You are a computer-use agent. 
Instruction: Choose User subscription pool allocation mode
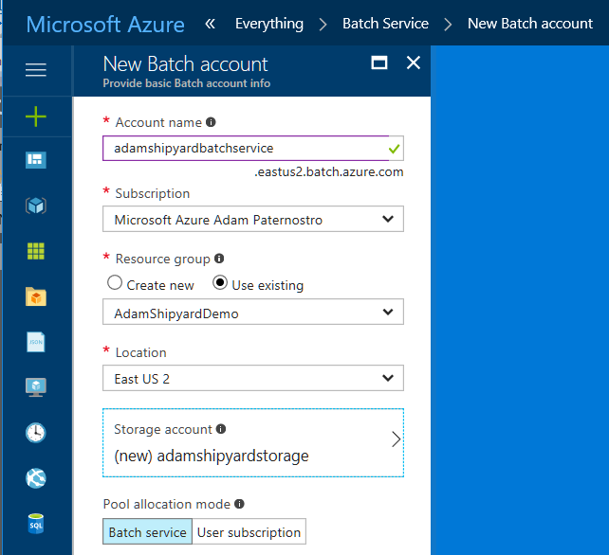[x=249, y=531]
